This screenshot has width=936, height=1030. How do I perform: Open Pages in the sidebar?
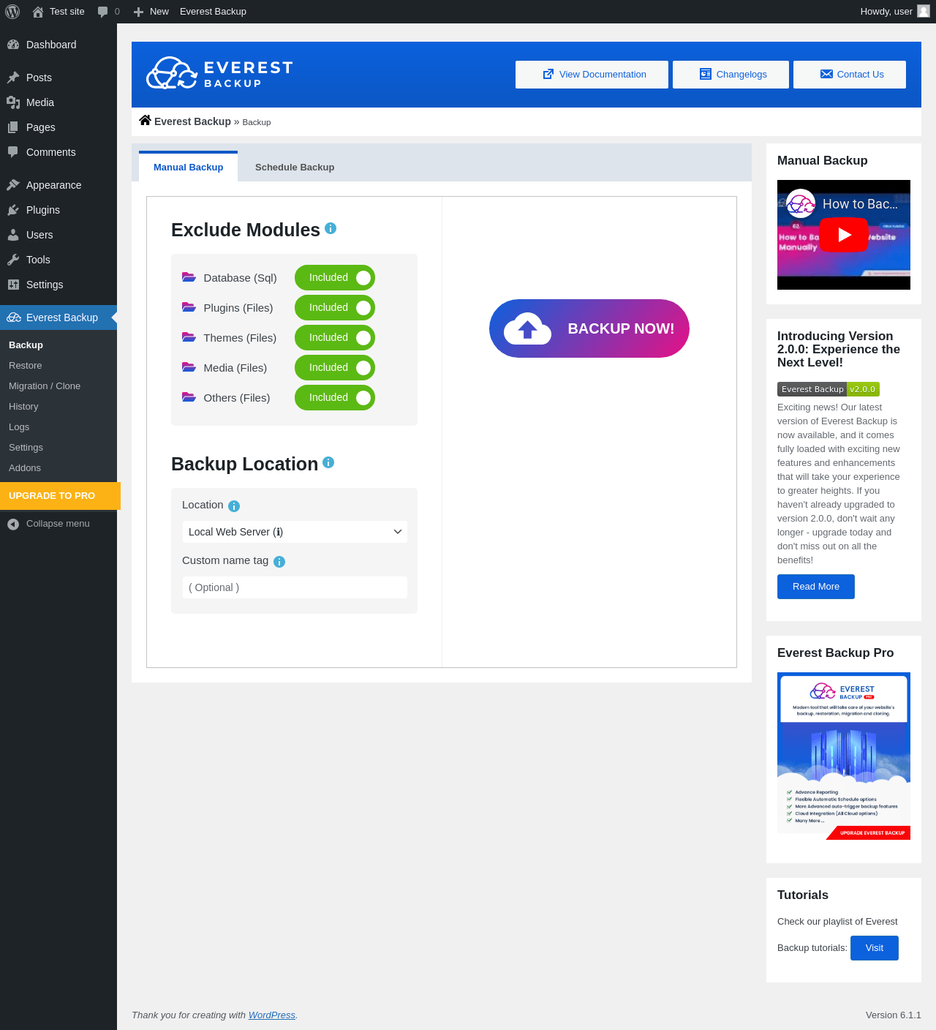58,127
